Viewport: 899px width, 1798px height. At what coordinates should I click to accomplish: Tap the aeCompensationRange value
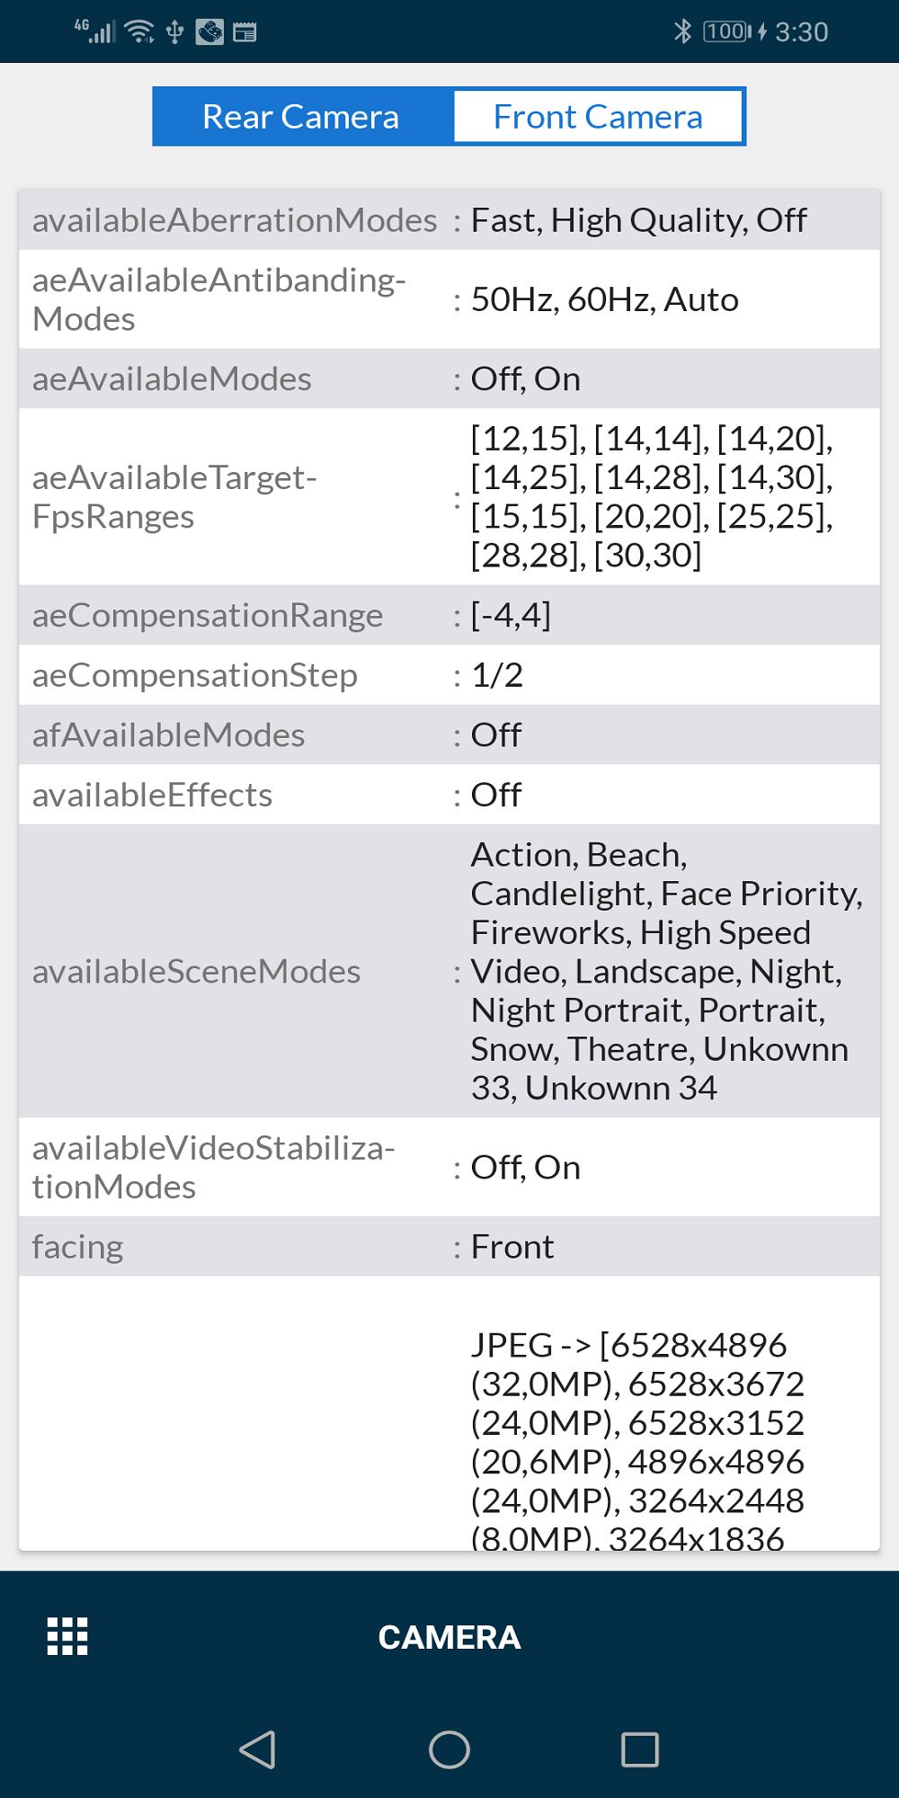pyautogui.click(x=511, y=615)
